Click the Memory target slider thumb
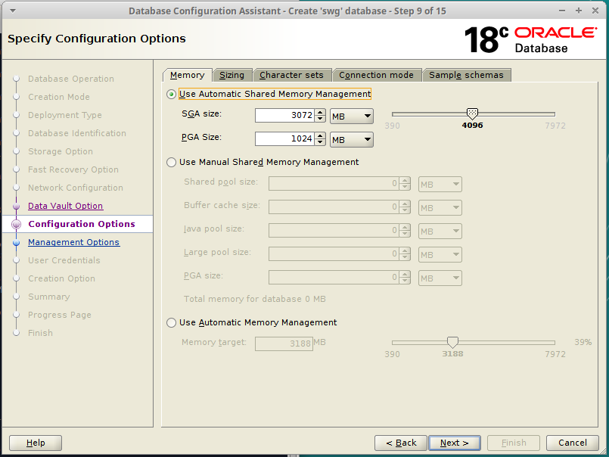Image resolution: width=609 pixels, height=457 pixels. pyautogui.click(x=452, y=342)
